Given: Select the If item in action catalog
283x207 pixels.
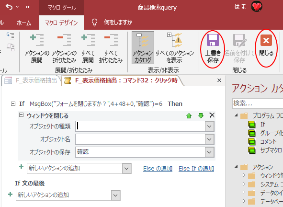Looking at the screenshot, I should click(x=262, y=124).
